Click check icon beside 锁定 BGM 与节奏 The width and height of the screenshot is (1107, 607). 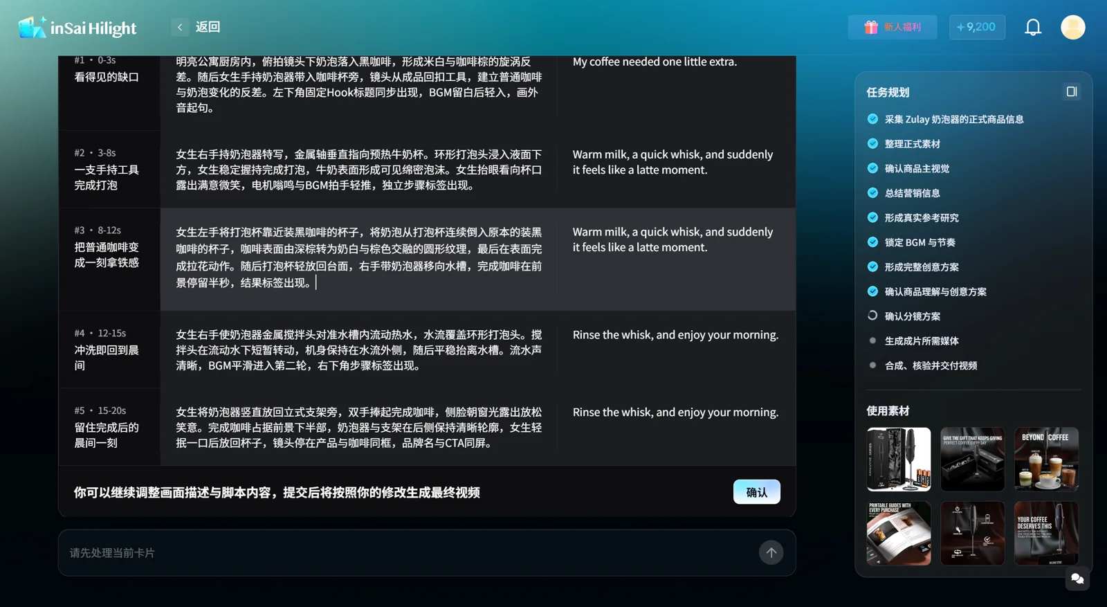pyautogui.click(x=872, y=242)
